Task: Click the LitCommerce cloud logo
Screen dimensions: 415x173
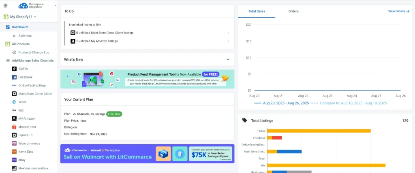Action: [x=23, y=6]
